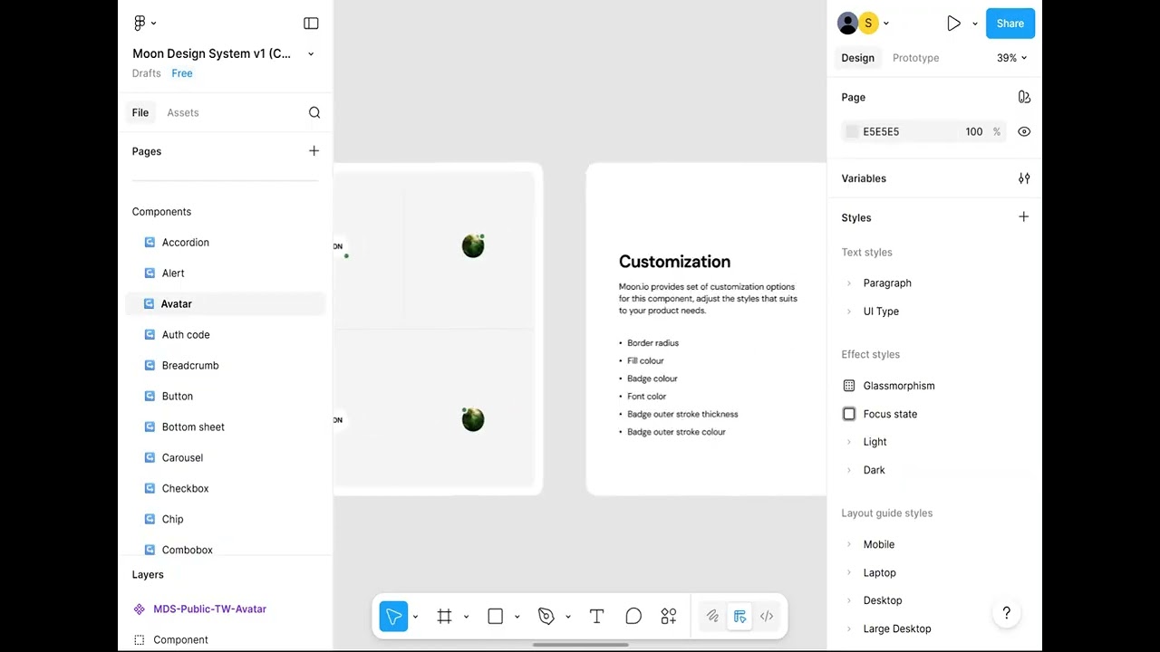Click the Drafts location link
The image size is (1160, 652).
tap(146, 73)
